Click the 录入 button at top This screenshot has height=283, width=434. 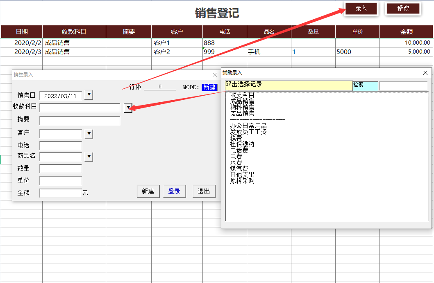click(361, 9)
